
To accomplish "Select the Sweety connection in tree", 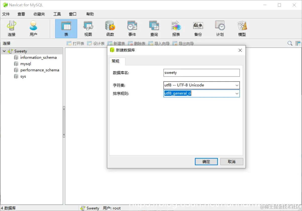I will tap(21, 51).
